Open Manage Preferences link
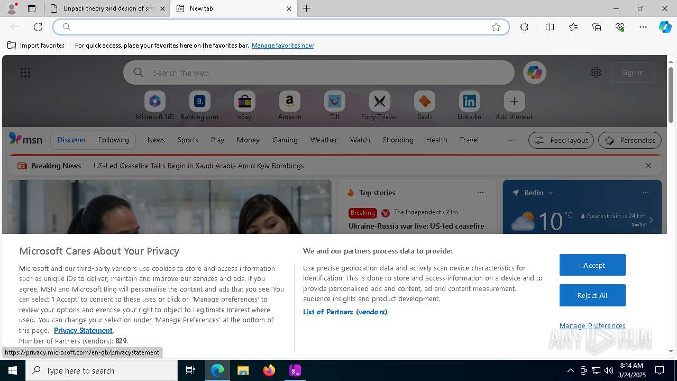677x381 pixels. coord(592,325)
